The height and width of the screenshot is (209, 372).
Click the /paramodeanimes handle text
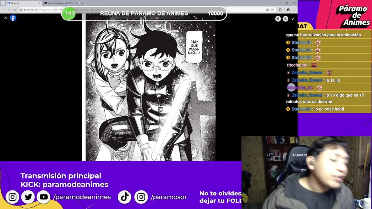click(82, 197)
